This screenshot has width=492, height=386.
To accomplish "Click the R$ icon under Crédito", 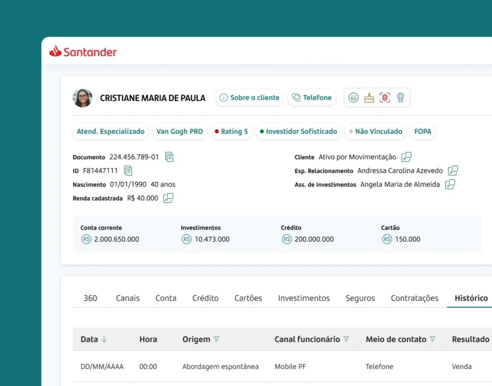I will [x=287, y=239].
